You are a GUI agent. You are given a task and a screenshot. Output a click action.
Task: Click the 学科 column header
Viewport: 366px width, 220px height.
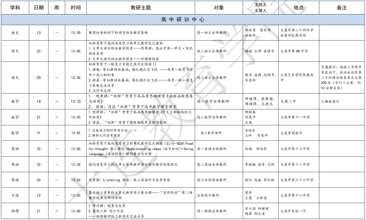coord(15,8)
